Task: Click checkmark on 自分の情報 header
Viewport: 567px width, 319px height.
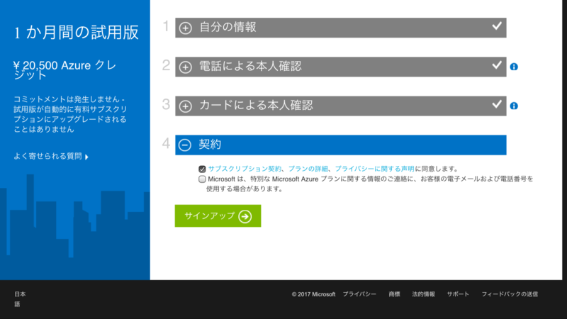Action: 497,26
